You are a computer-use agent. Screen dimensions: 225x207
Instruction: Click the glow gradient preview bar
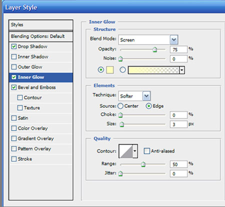pyautogui.click(x=153, y=70)
